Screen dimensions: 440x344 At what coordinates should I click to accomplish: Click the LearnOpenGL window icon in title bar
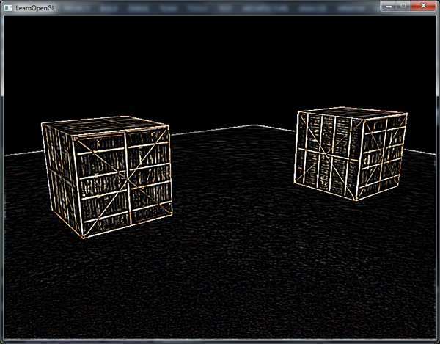coord(8,7)
